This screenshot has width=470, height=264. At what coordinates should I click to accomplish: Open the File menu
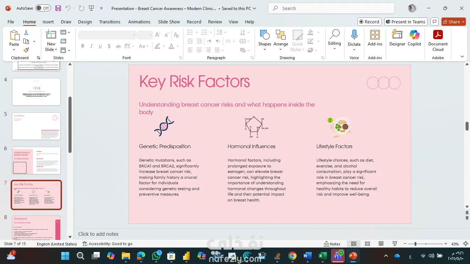pyautogui.click(x=11, y=22)
